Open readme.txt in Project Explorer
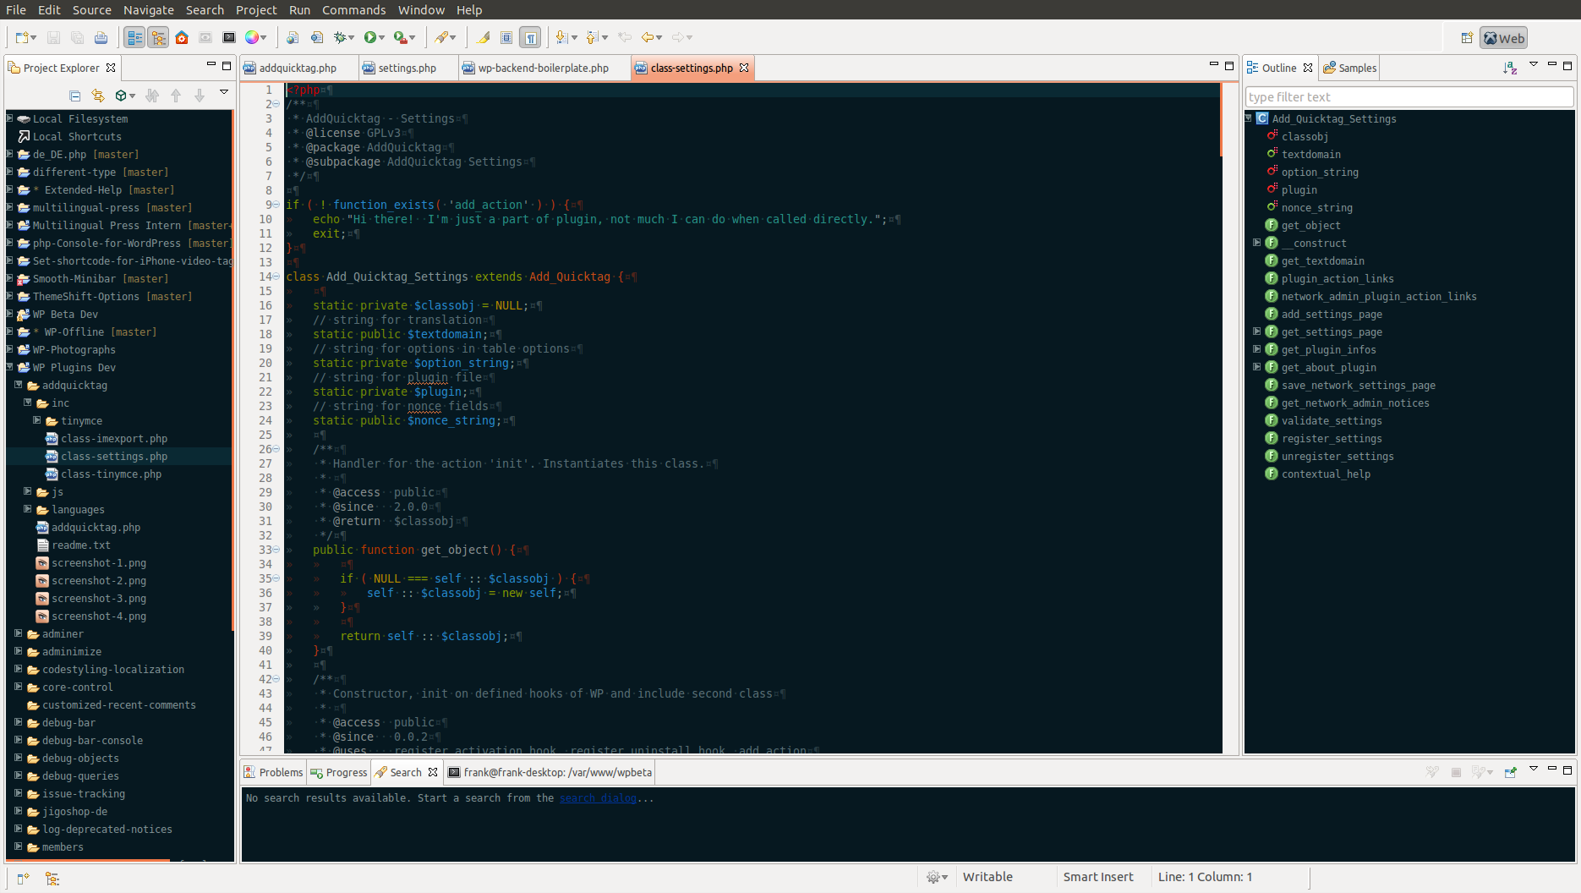 (81, 545)
